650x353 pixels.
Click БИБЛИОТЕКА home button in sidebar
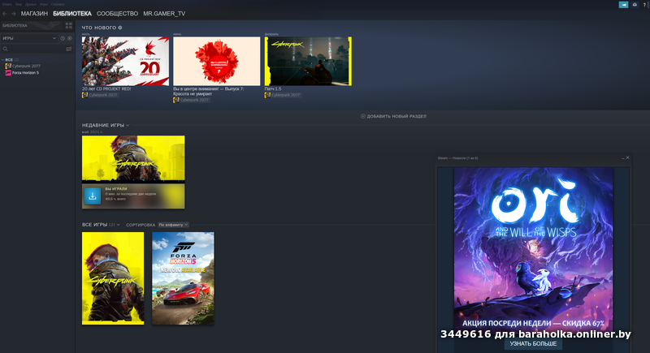32,26
